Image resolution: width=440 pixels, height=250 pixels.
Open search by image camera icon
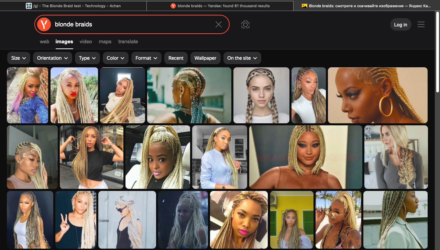click(245, 24)
